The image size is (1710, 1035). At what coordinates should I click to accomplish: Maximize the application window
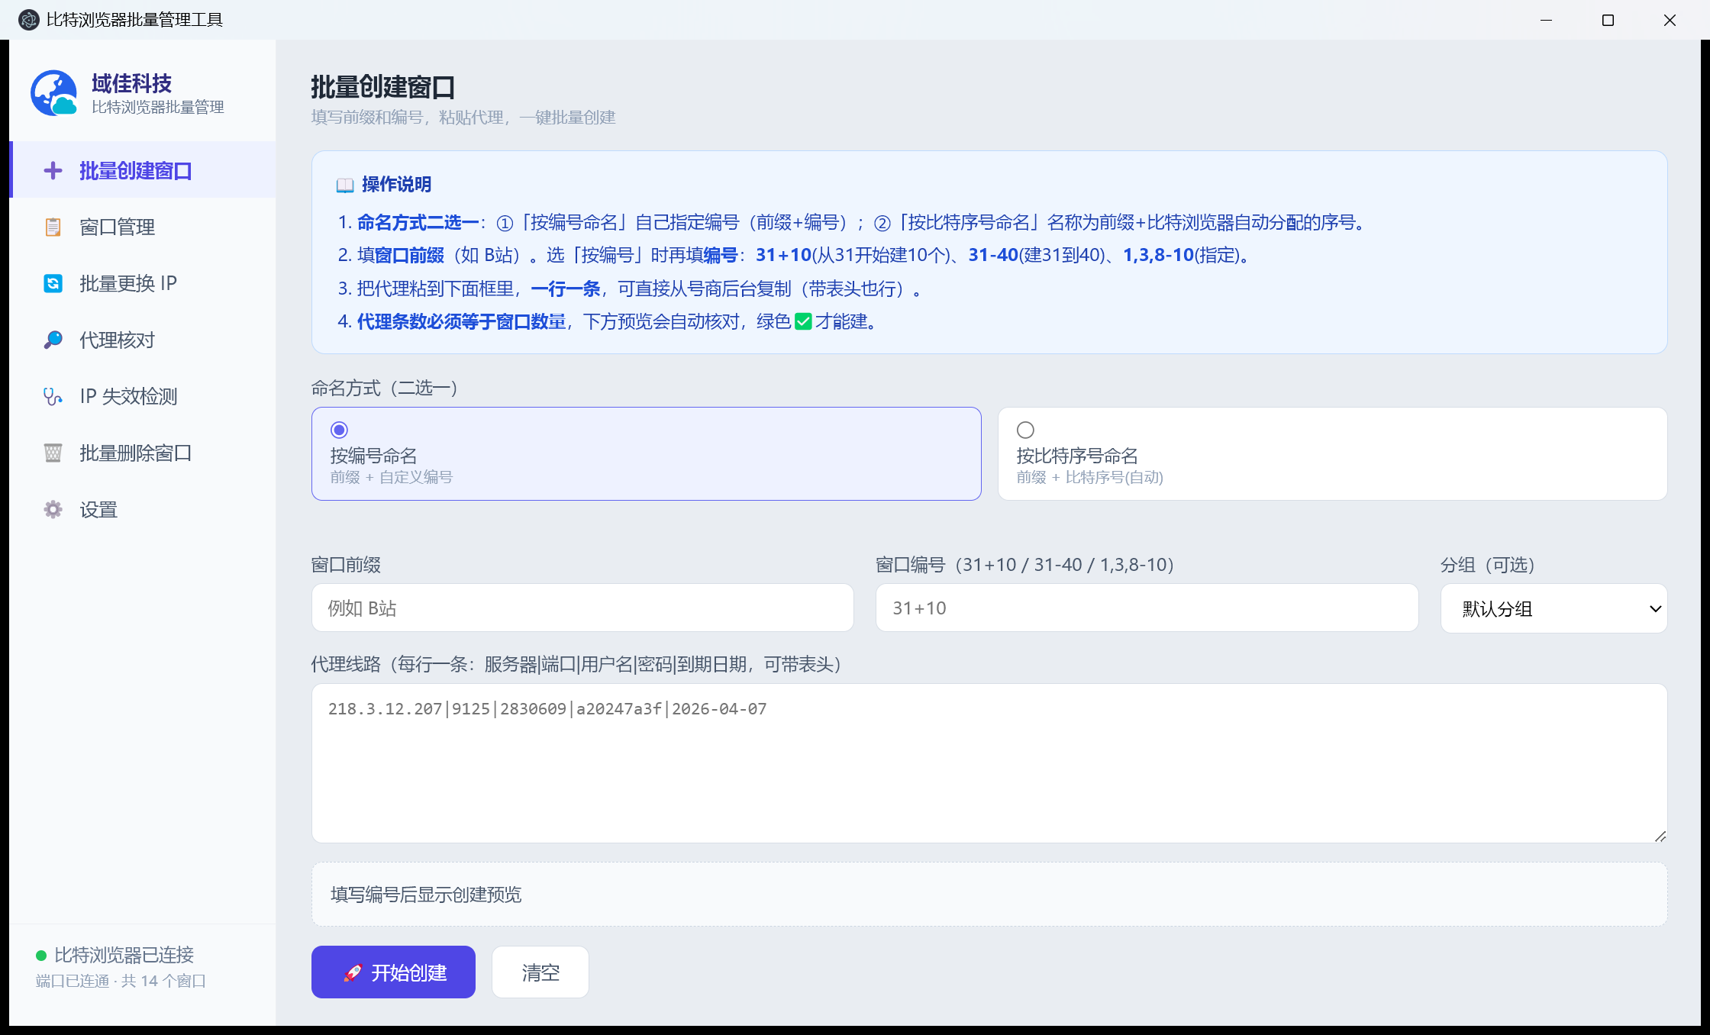[x=1608, y=20]
